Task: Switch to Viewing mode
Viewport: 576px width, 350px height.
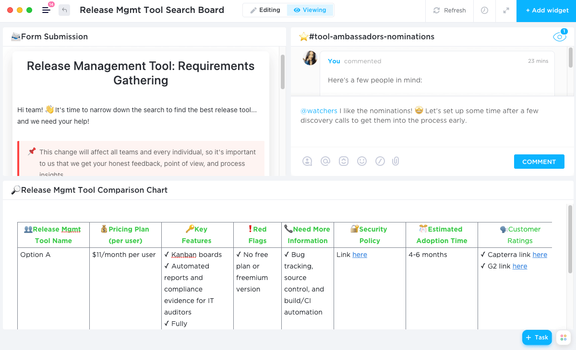Action: (x=310, y=10)
